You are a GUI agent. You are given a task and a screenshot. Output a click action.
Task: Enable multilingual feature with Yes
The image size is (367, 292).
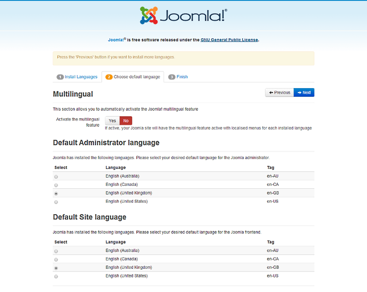coord(112,121)
